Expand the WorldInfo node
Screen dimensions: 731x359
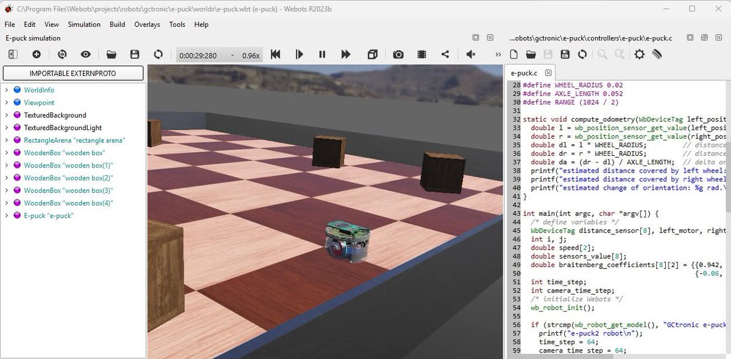pyautogui.click(x=6, y=90)
